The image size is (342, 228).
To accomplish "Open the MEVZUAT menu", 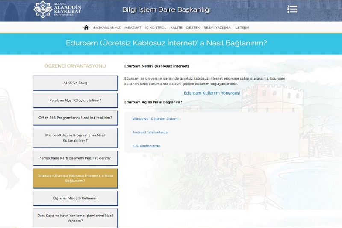I will click(x=133, y=27).
